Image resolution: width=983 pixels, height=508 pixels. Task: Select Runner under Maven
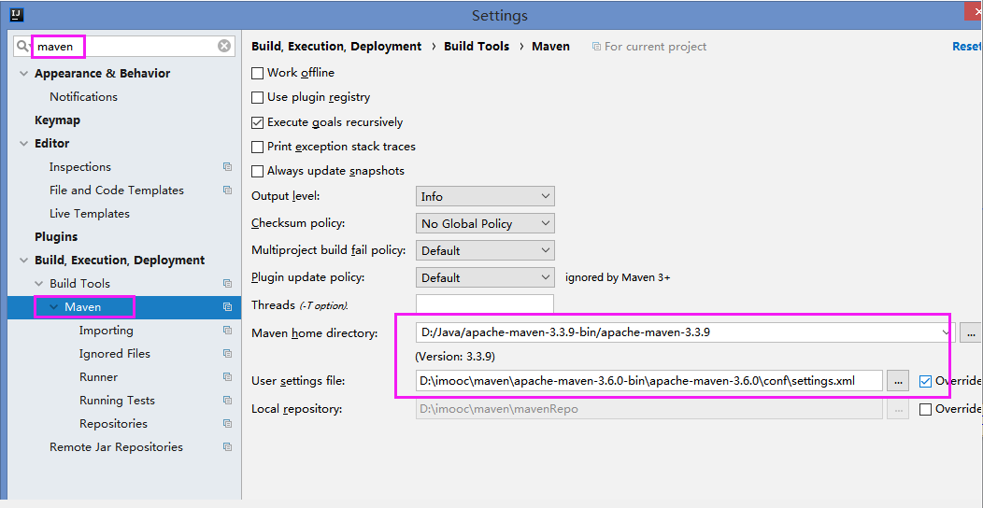click(x=98, y=377)
